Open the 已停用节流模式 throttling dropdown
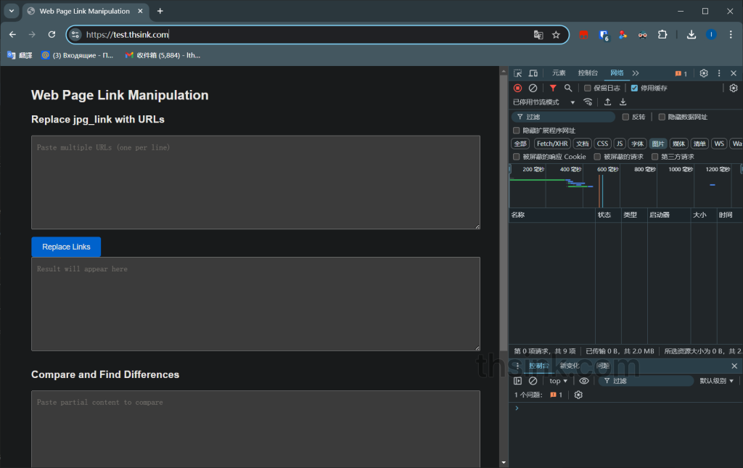Viewport: 743px width, 468px height. click(543, 102)
